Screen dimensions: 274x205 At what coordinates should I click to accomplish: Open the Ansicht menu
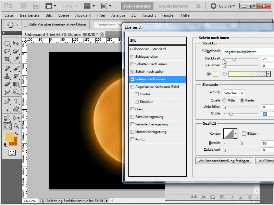149,15
